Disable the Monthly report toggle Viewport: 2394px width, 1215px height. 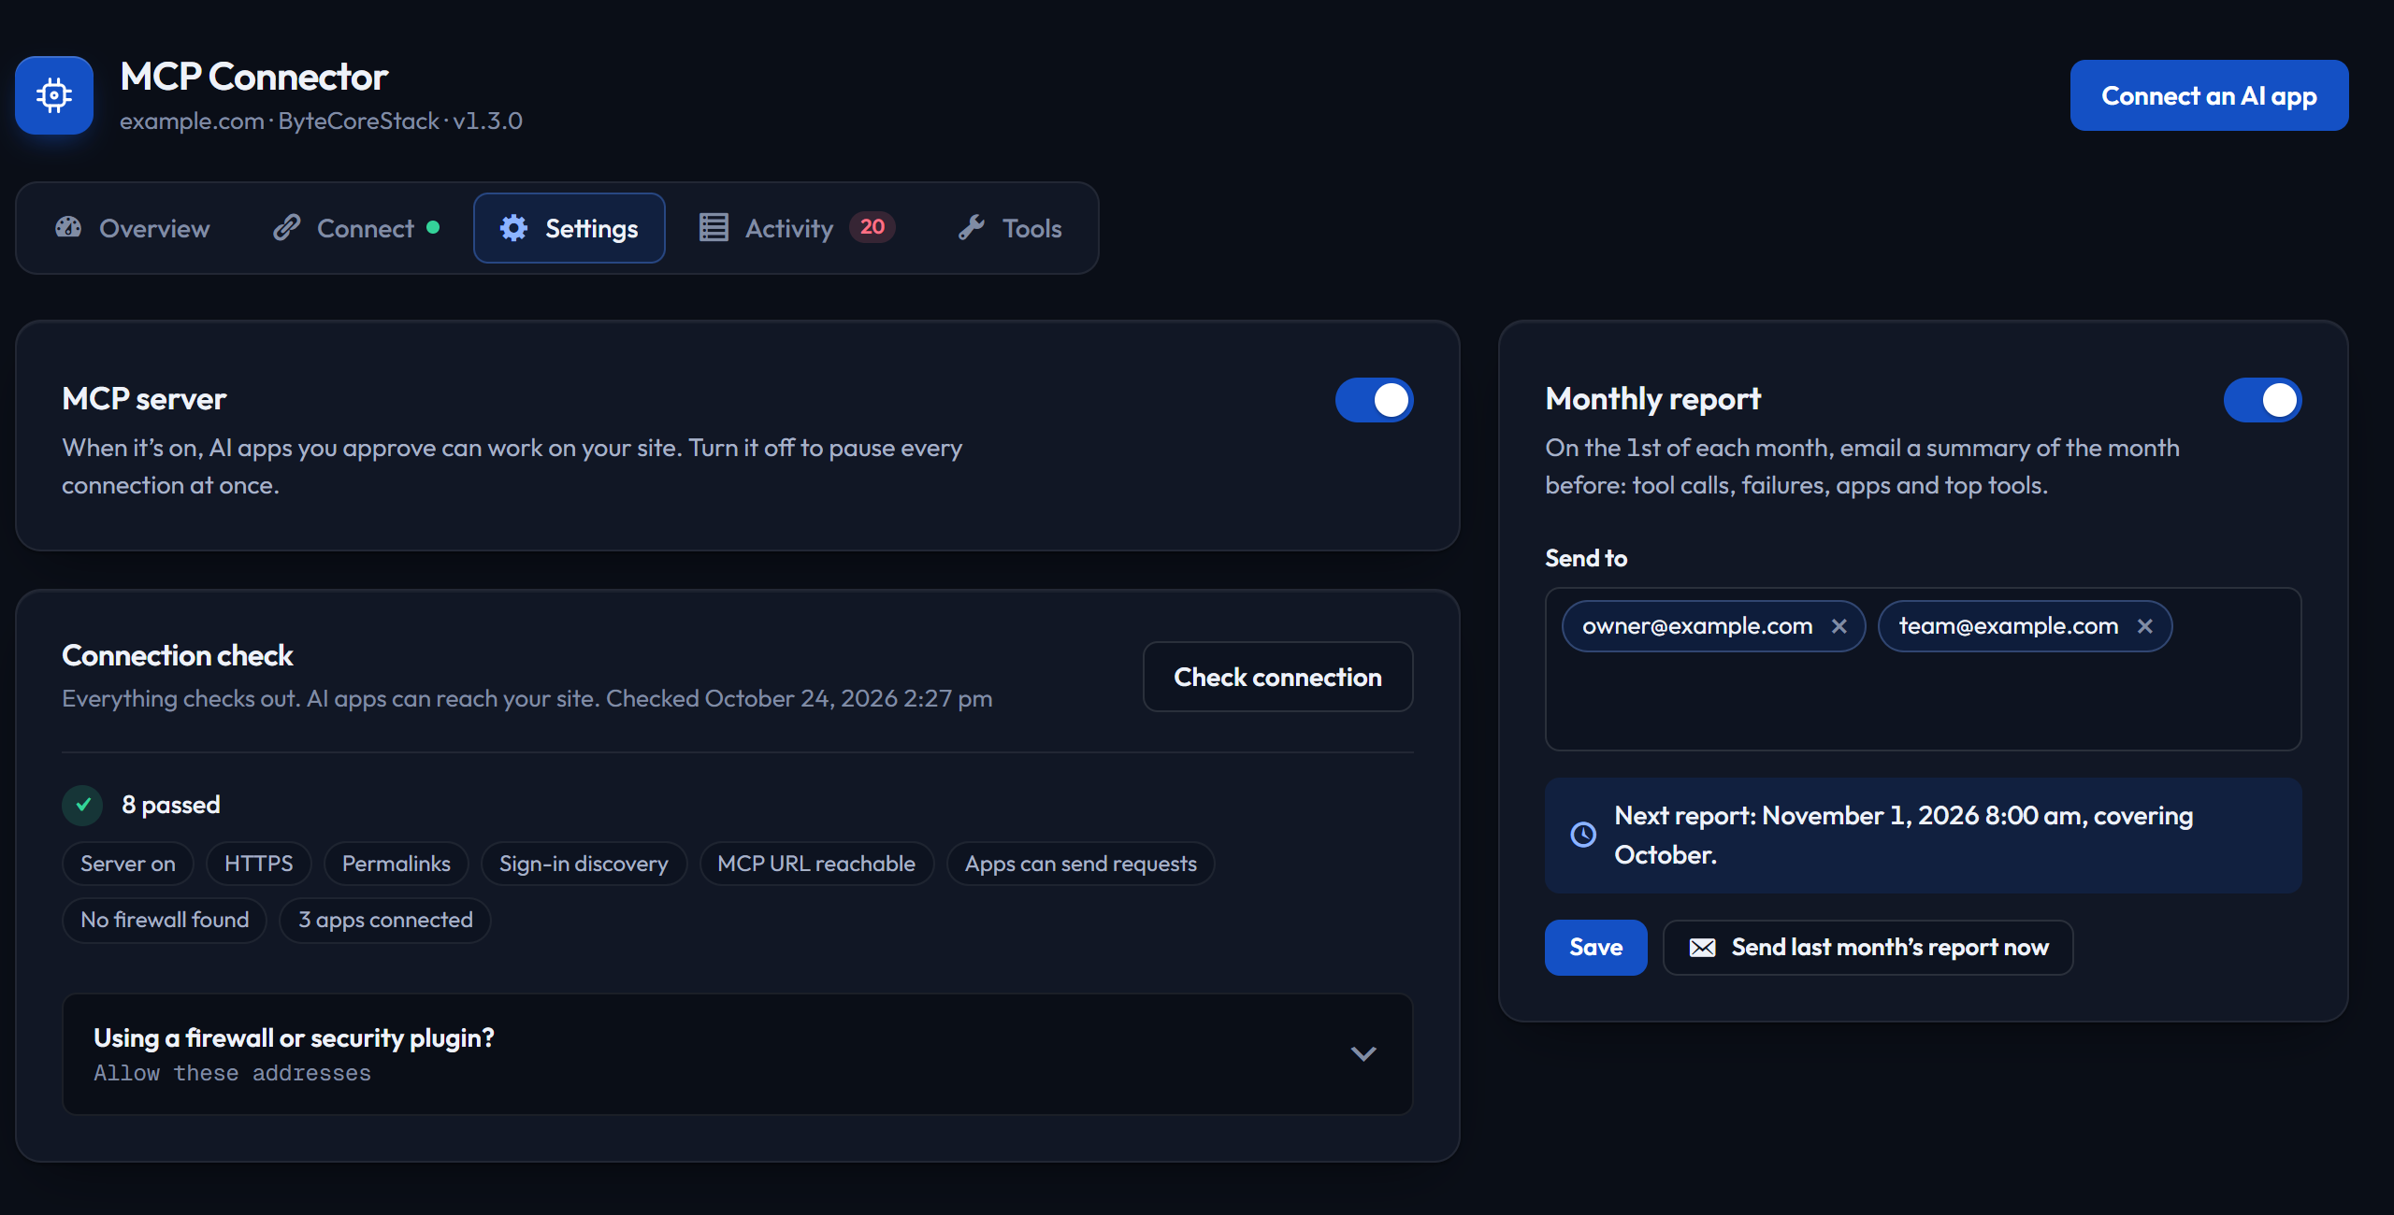tap(2262, 400)
